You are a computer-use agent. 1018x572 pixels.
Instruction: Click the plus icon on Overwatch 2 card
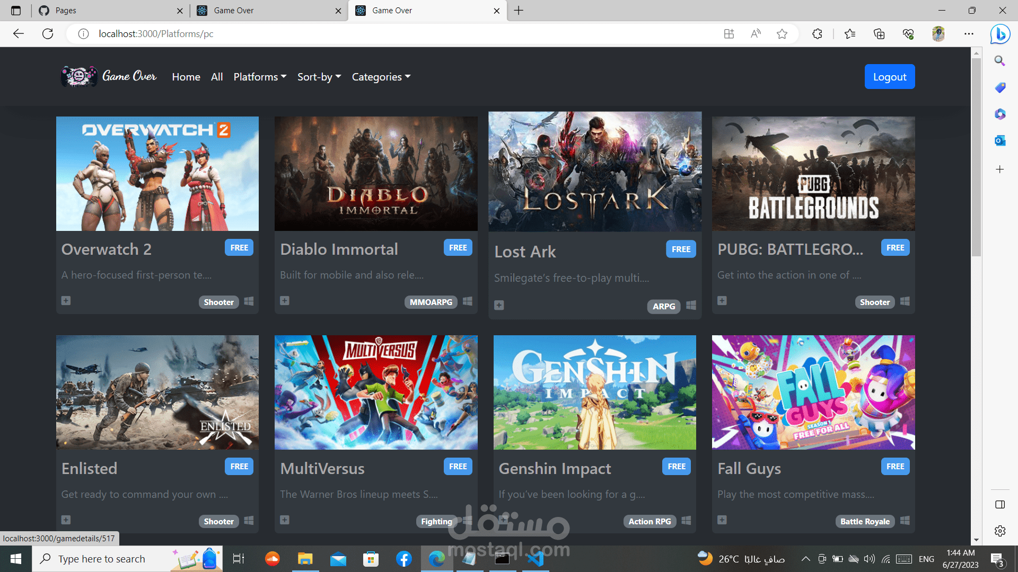click(66, 301)
